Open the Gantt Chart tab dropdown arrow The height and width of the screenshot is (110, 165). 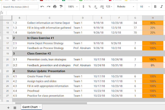pos(40,107)
